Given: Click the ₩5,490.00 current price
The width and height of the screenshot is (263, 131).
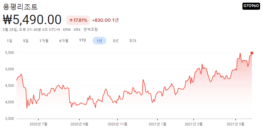Looking at the screenshot, I should (32, 20).
